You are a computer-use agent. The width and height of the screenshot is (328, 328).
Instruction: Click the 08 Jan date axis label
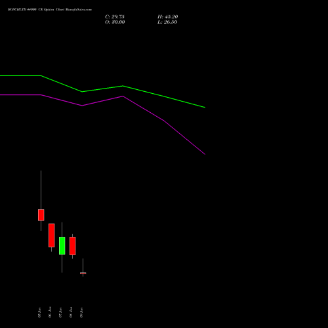point(71,312)
